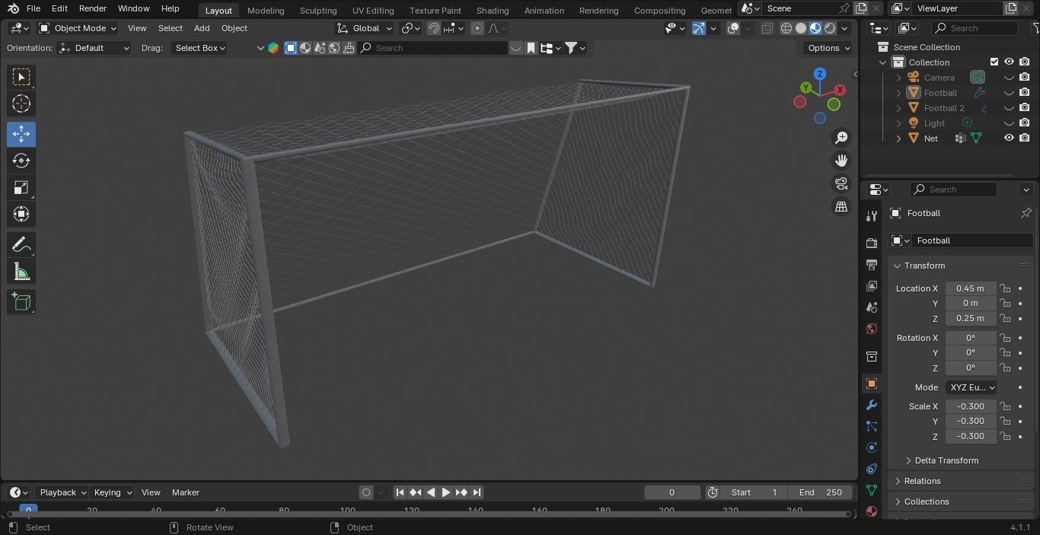Open the Scene properties tab

pos(872,307)
